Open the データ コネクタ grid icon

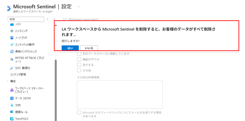12,98
